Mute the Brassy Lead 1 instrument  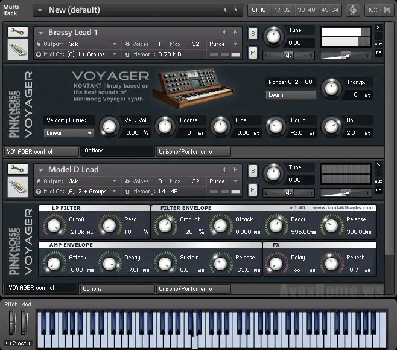tap(253, 53)
